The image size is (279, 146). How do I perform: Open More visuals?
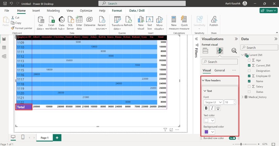point(159,23)
